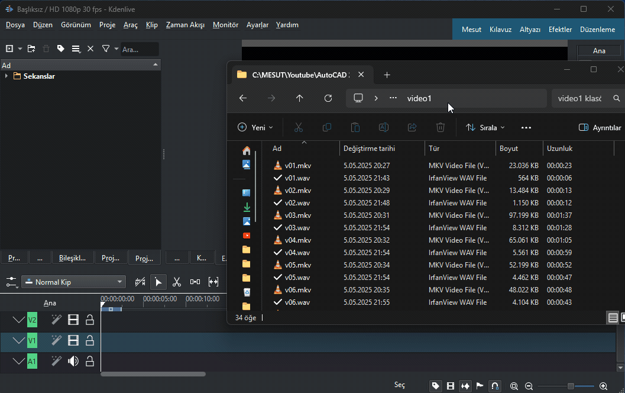Click the green downloads icon in explorer sidebar

[247, 207]
